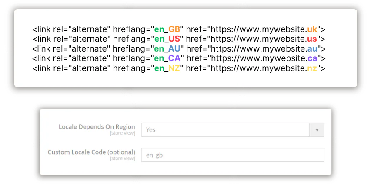
Task: Click the "Custom Locale Code (optional)" label
Action: [91, 152]
